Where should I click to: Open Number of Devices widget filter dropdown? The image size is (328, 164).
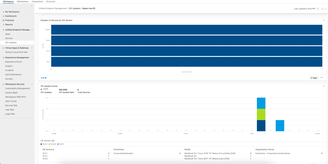pyautogui.click(x=324, y=20)
